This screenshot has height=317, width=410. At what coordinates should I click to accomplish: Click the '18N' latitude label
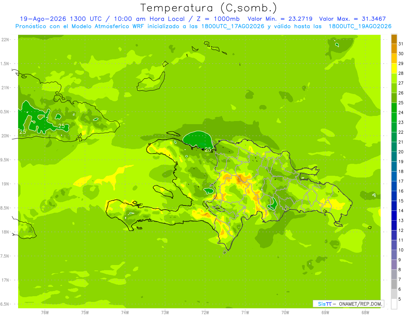(5, 232)
